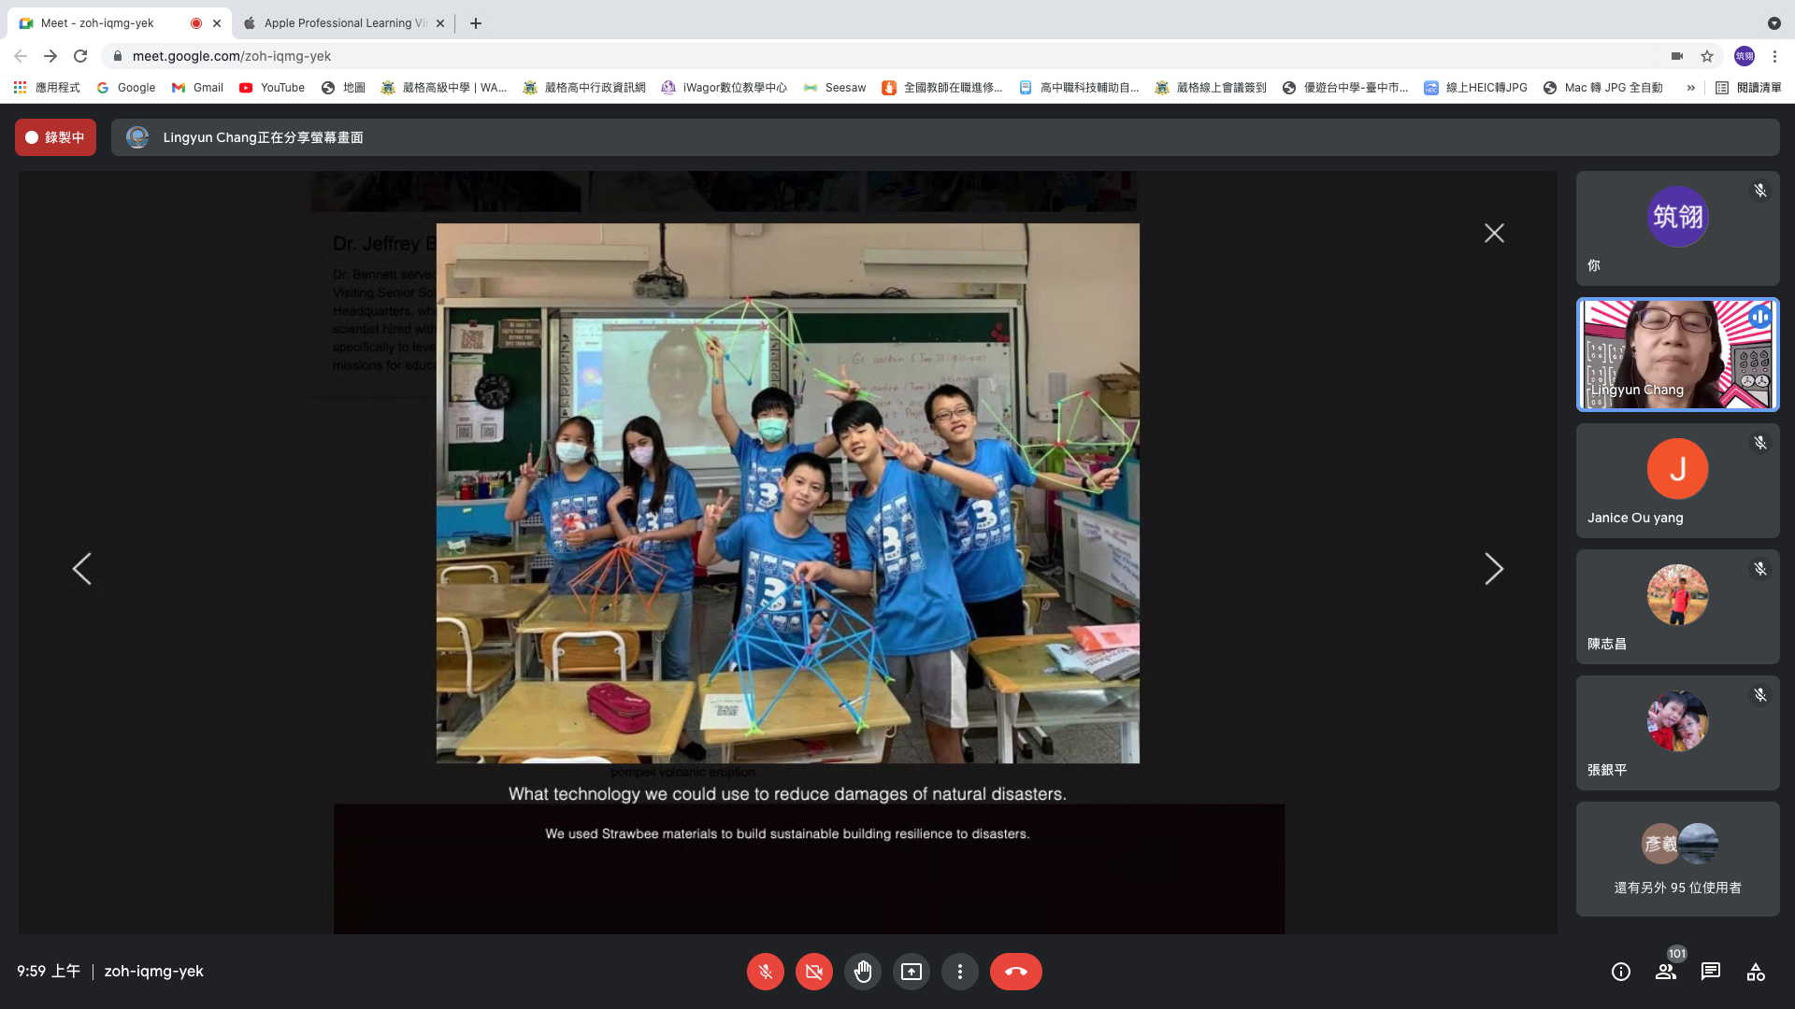Switch to Apple Professional Learning tab
This screenshot has width=1795, height=1009.
337,23
